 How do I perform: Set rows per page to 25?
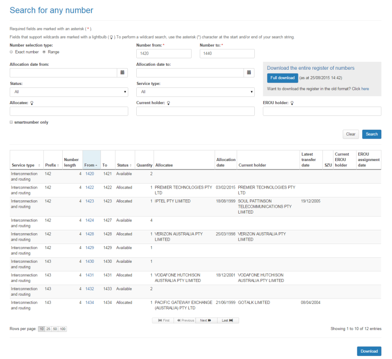[48, 329]
